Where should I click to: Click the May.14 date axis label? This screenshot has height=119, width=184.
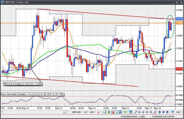click(x=92, y=108)
